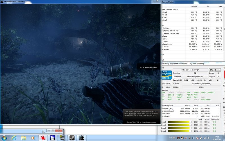The image size is (225, 141).
Task: Minimize the small window above the taskbar
Action: click(49, 131)
